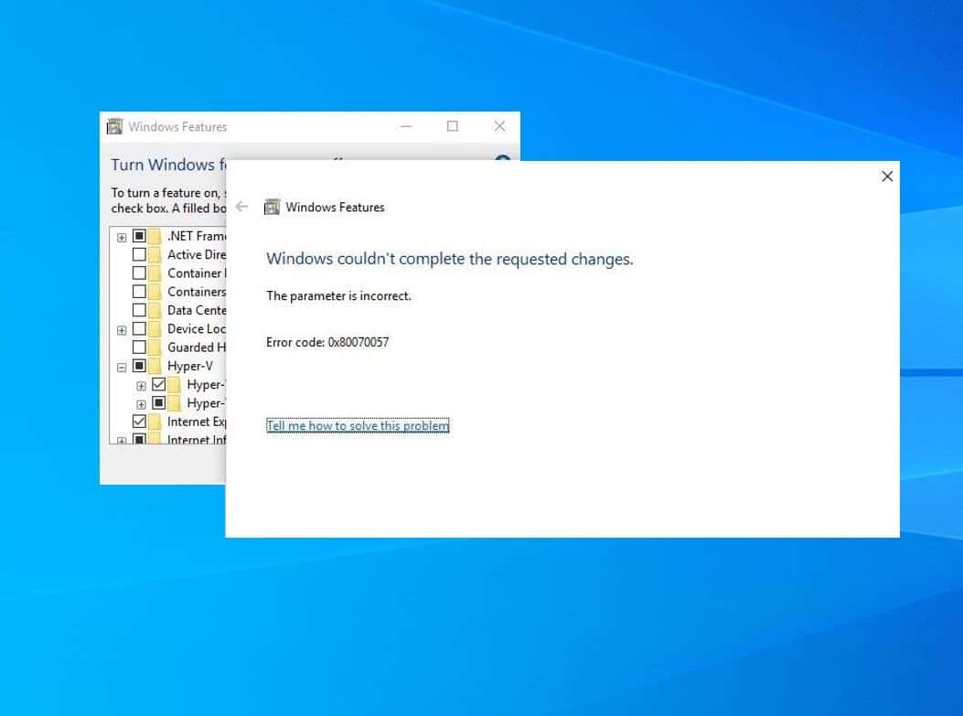Select the 'Device Loc' tree row label
The image size is (963, 716).
197,328
